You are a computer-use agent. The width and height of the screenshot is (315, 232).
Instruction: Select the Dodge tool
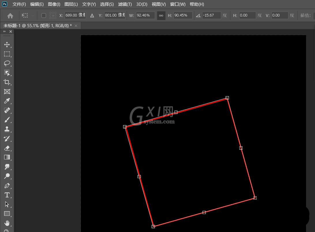pos(7,176)
